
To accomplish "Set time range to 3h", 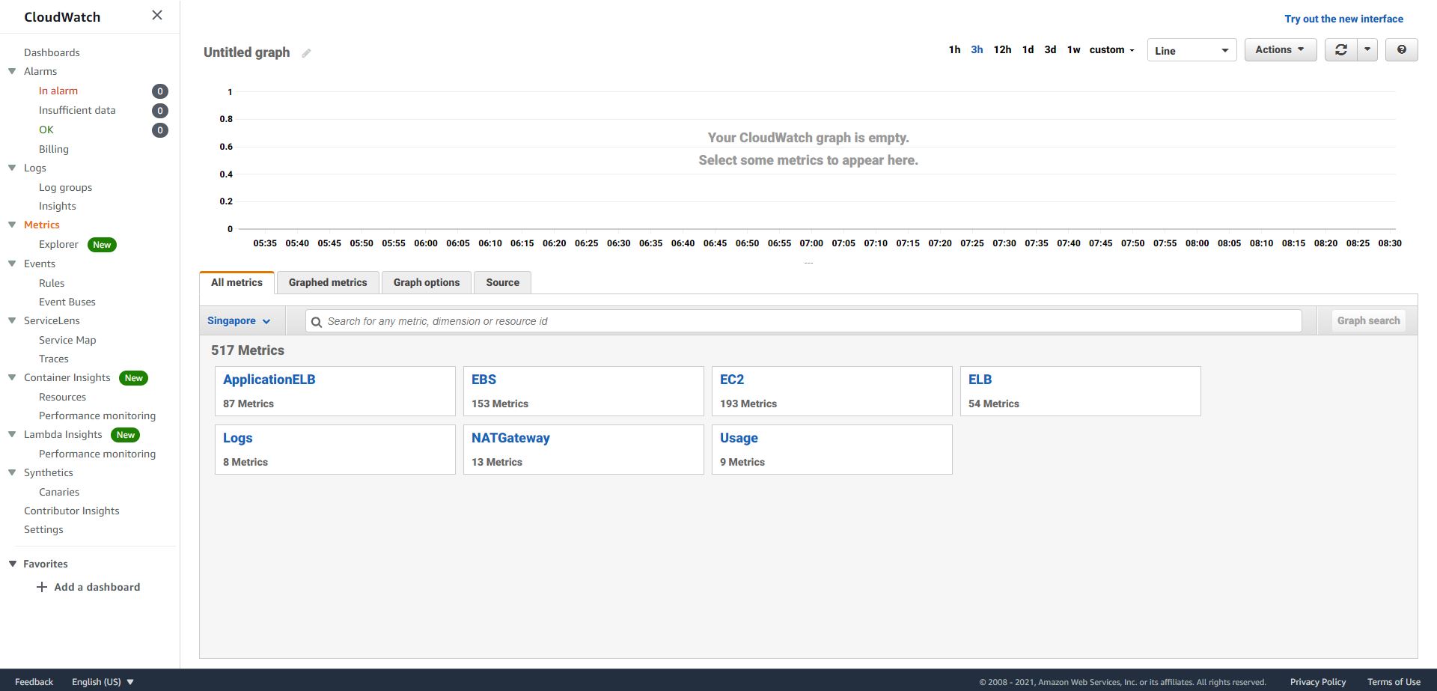I will tap(977, 50).
